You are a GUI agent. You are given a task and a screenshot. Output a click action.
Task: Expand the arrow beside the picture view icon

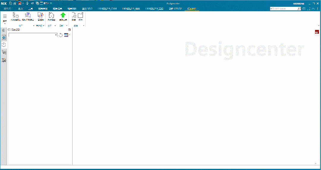(70, 35)
